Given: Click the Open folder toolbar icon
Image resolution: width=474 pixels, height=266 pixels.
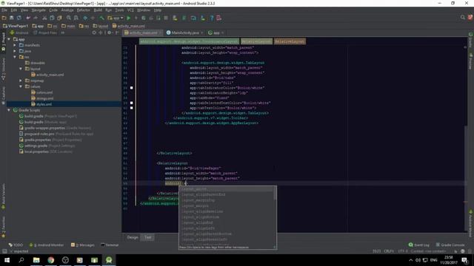Looking at the screenshot, I should (x=4, y=18).
